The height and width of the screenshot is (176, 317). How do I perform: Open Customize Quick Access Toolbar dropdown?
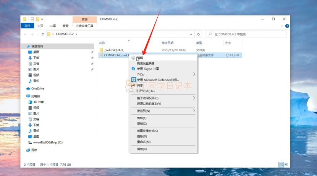pyautogui.click(x=42, y=19)
